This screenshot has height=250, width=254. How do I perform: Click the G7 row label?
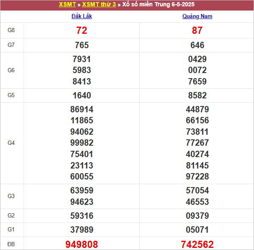point(11,45)
